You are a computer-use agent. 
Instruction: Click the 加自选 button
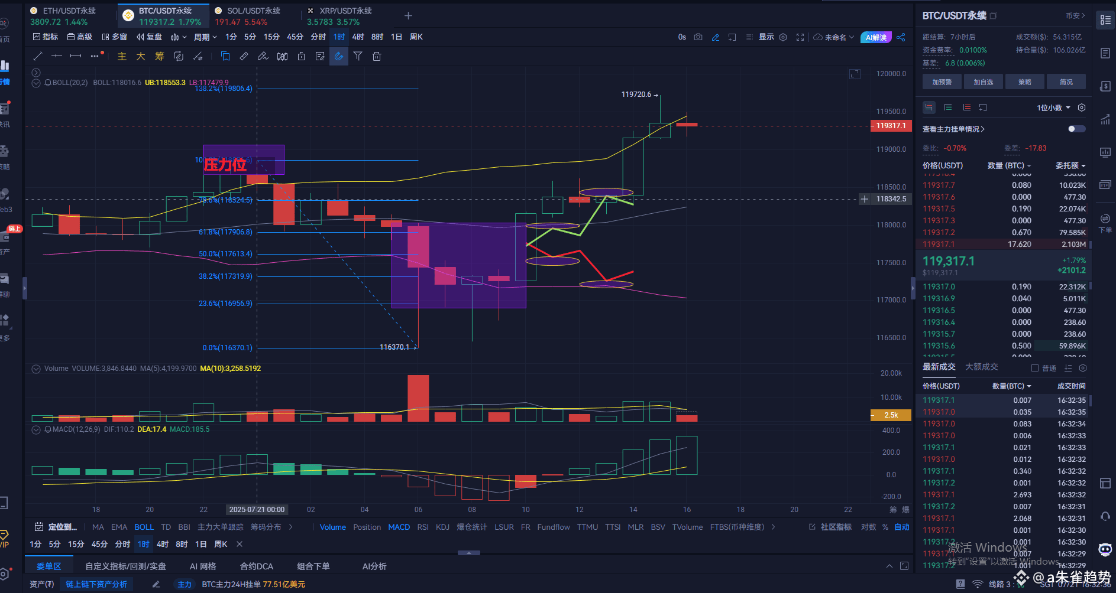pyautogui.click(x=984, y=82)
